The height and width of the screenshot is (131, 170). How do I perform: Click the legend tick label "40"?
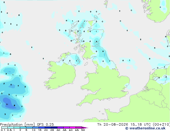pyautogui.click(x=71, y=130)
